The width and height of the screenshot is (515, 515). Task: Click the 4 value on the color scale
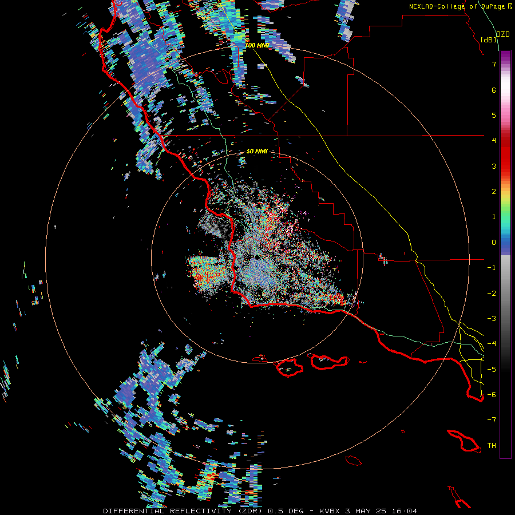pos(494,141)
